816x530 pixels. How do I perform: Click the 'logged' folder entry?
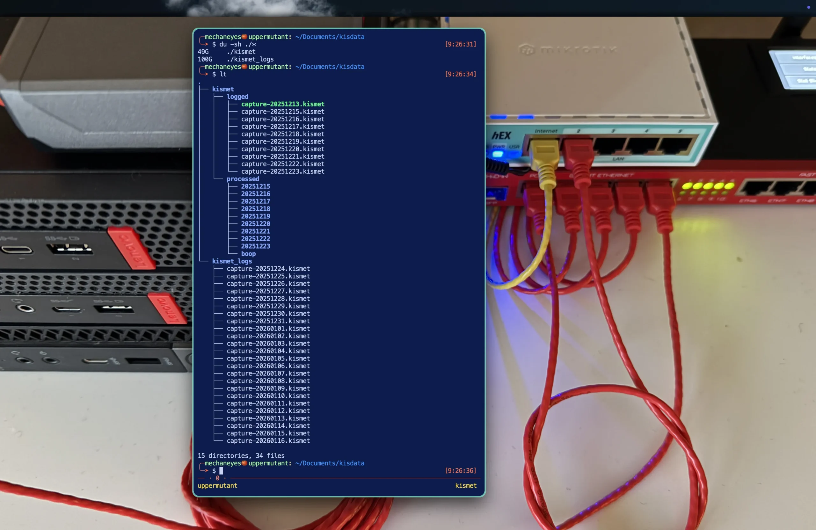tap(237, 96)
